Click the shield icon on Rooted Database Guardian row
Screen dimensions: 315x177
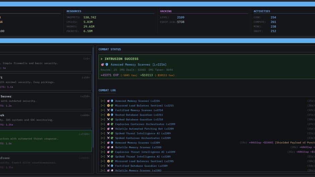112,115
